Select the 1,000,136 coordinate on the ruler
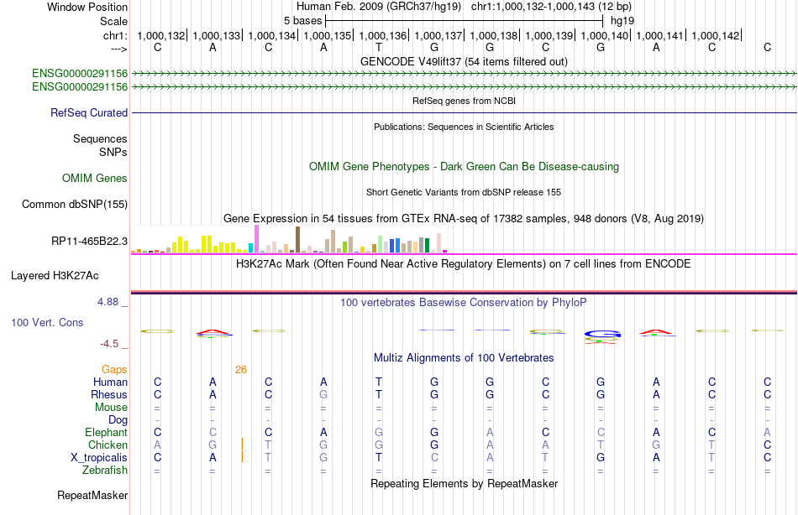Viewport: 798px width, 515px height. [x=383, y=35]
